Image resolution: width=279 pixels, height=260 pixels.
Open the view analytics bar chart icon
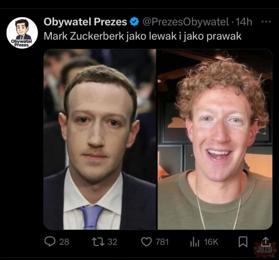(194, 241)
